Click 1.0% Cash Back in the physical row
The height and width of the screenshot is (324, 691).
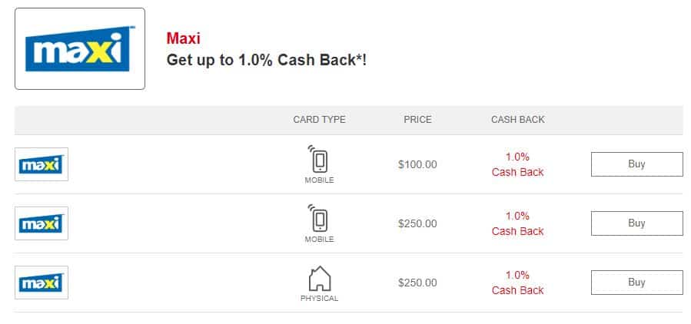517,283
